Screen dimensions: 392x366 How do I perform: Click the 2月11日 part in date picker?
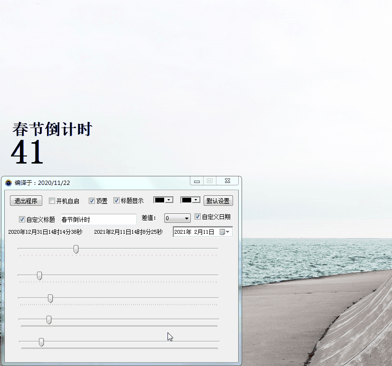tap(204, 232)
